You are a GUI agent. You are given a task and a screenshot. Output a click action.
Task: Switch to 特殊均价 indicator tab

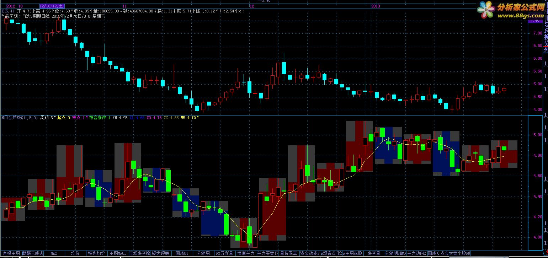(x=96, y=253)
